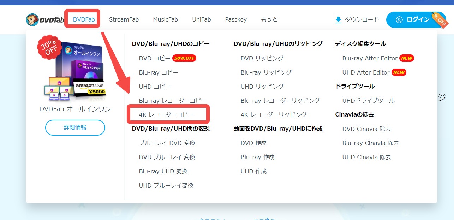The image size is (454, 220).
Task: Select Blu-ray リッピング
Action: click(x=266, y=72)
